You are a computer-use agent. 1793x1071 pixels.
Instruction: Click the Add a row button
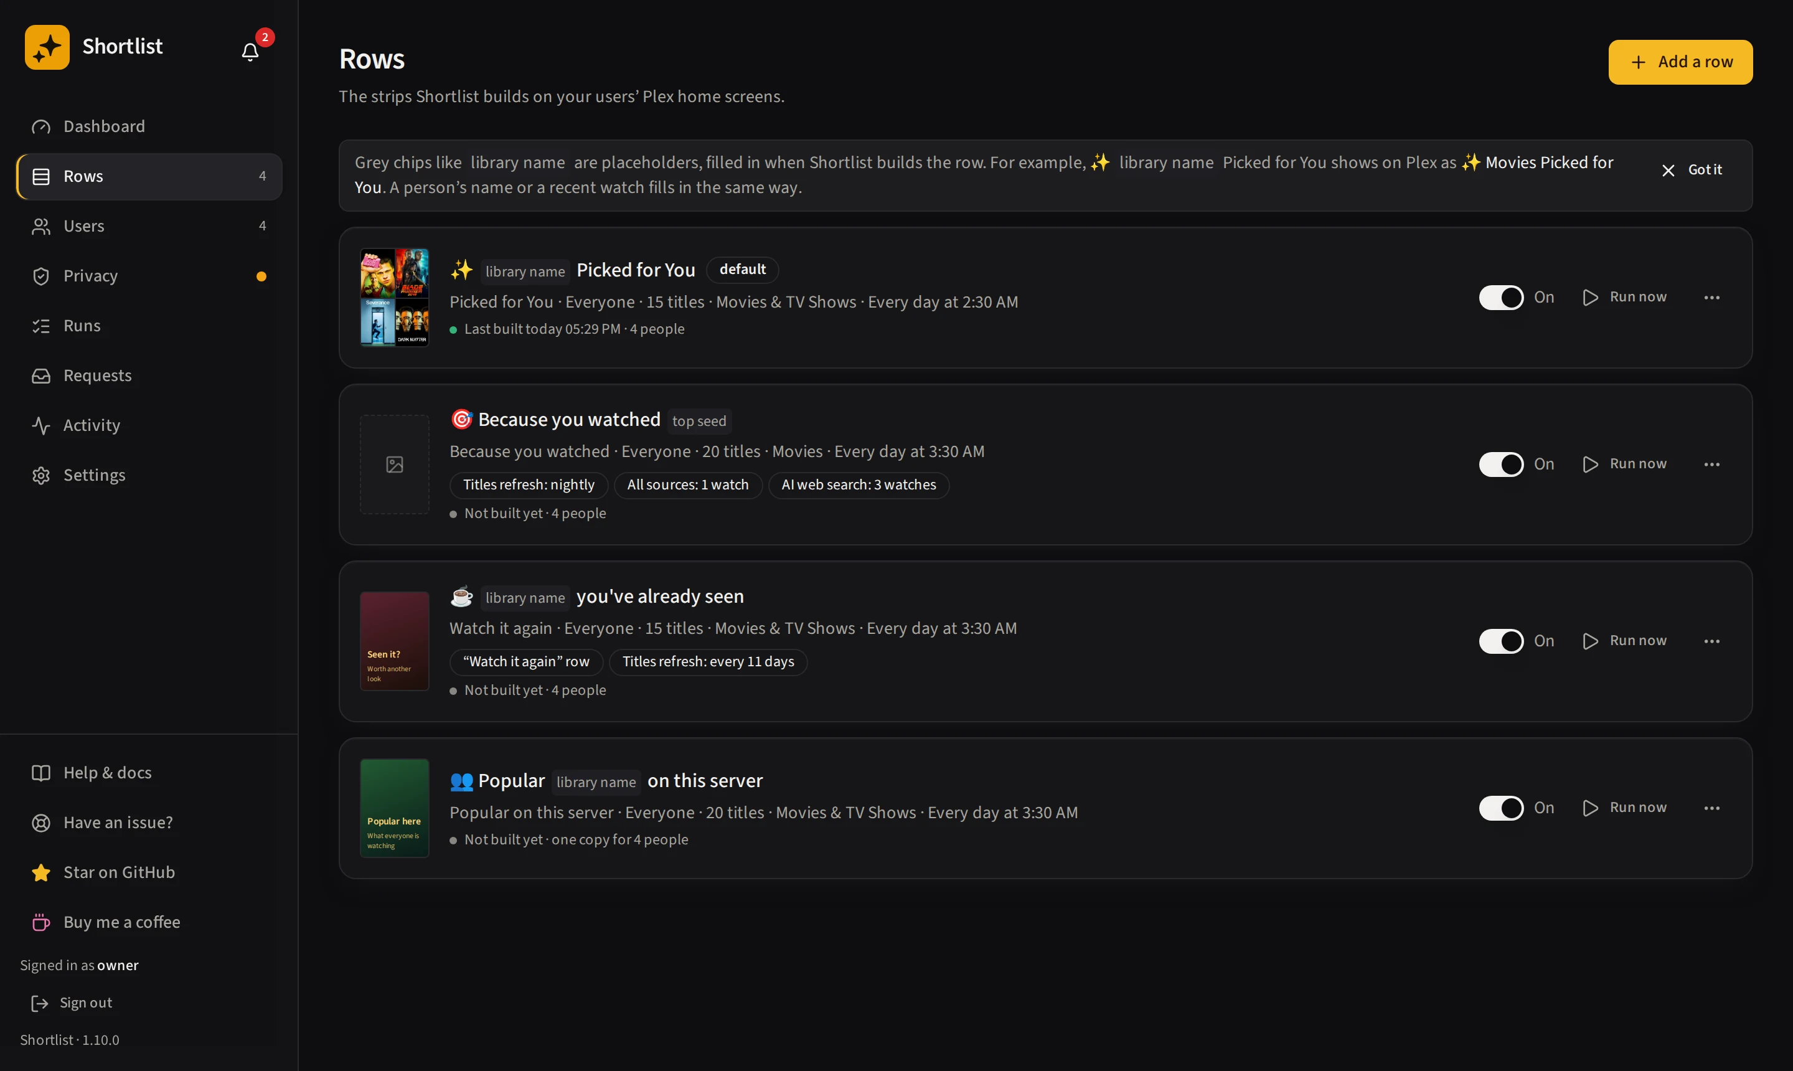click(x=1680, y=62)
